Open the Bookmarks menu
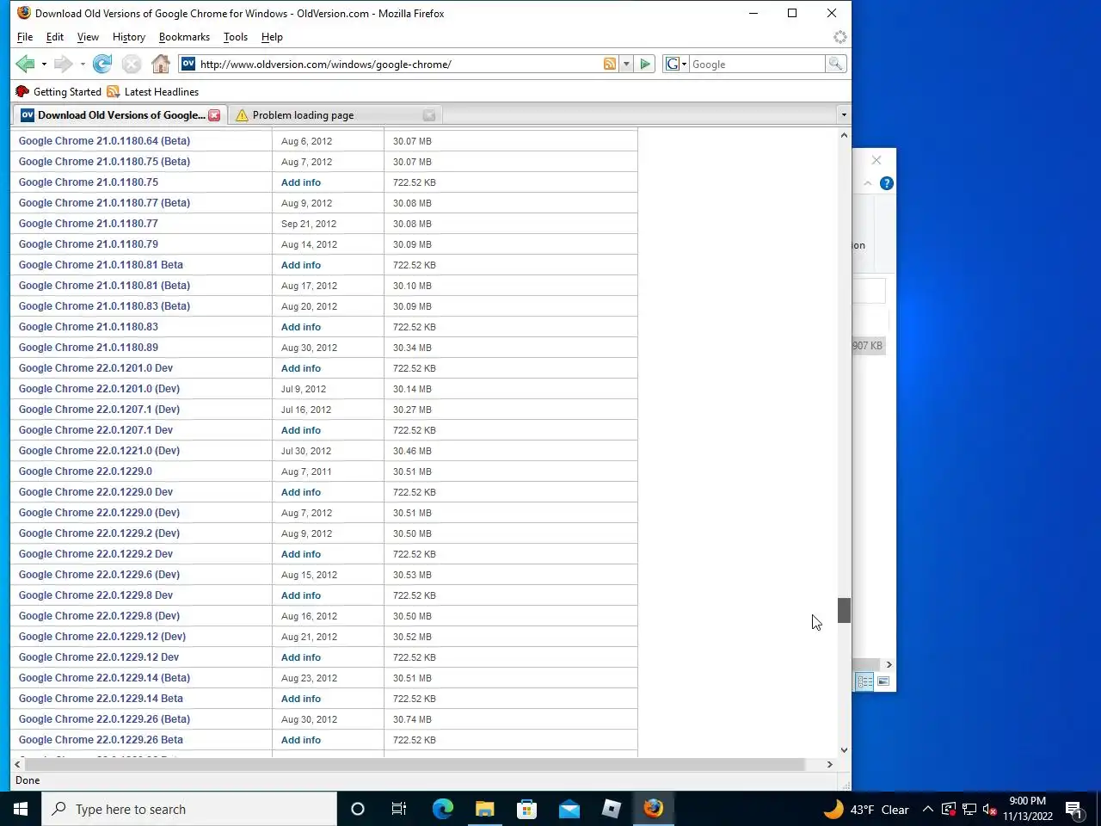This screenshot has height=826, width=1101. [184, 37]
